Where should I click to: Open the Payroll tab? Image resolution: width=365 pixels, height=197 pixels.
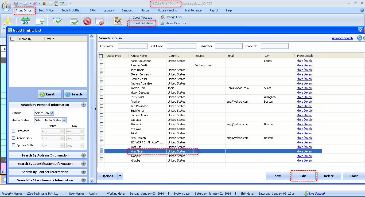[x=214, y=10]
